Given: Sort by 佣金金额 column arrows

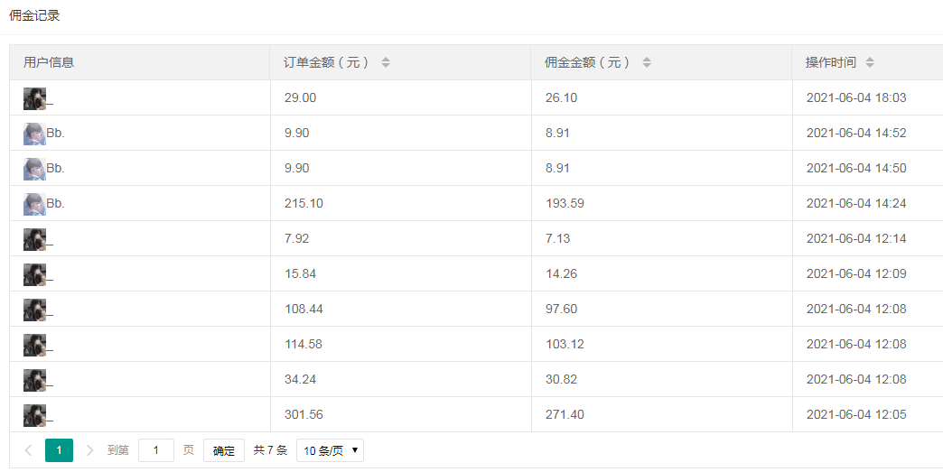Looking at the screenshot, I should coord(647,62).
